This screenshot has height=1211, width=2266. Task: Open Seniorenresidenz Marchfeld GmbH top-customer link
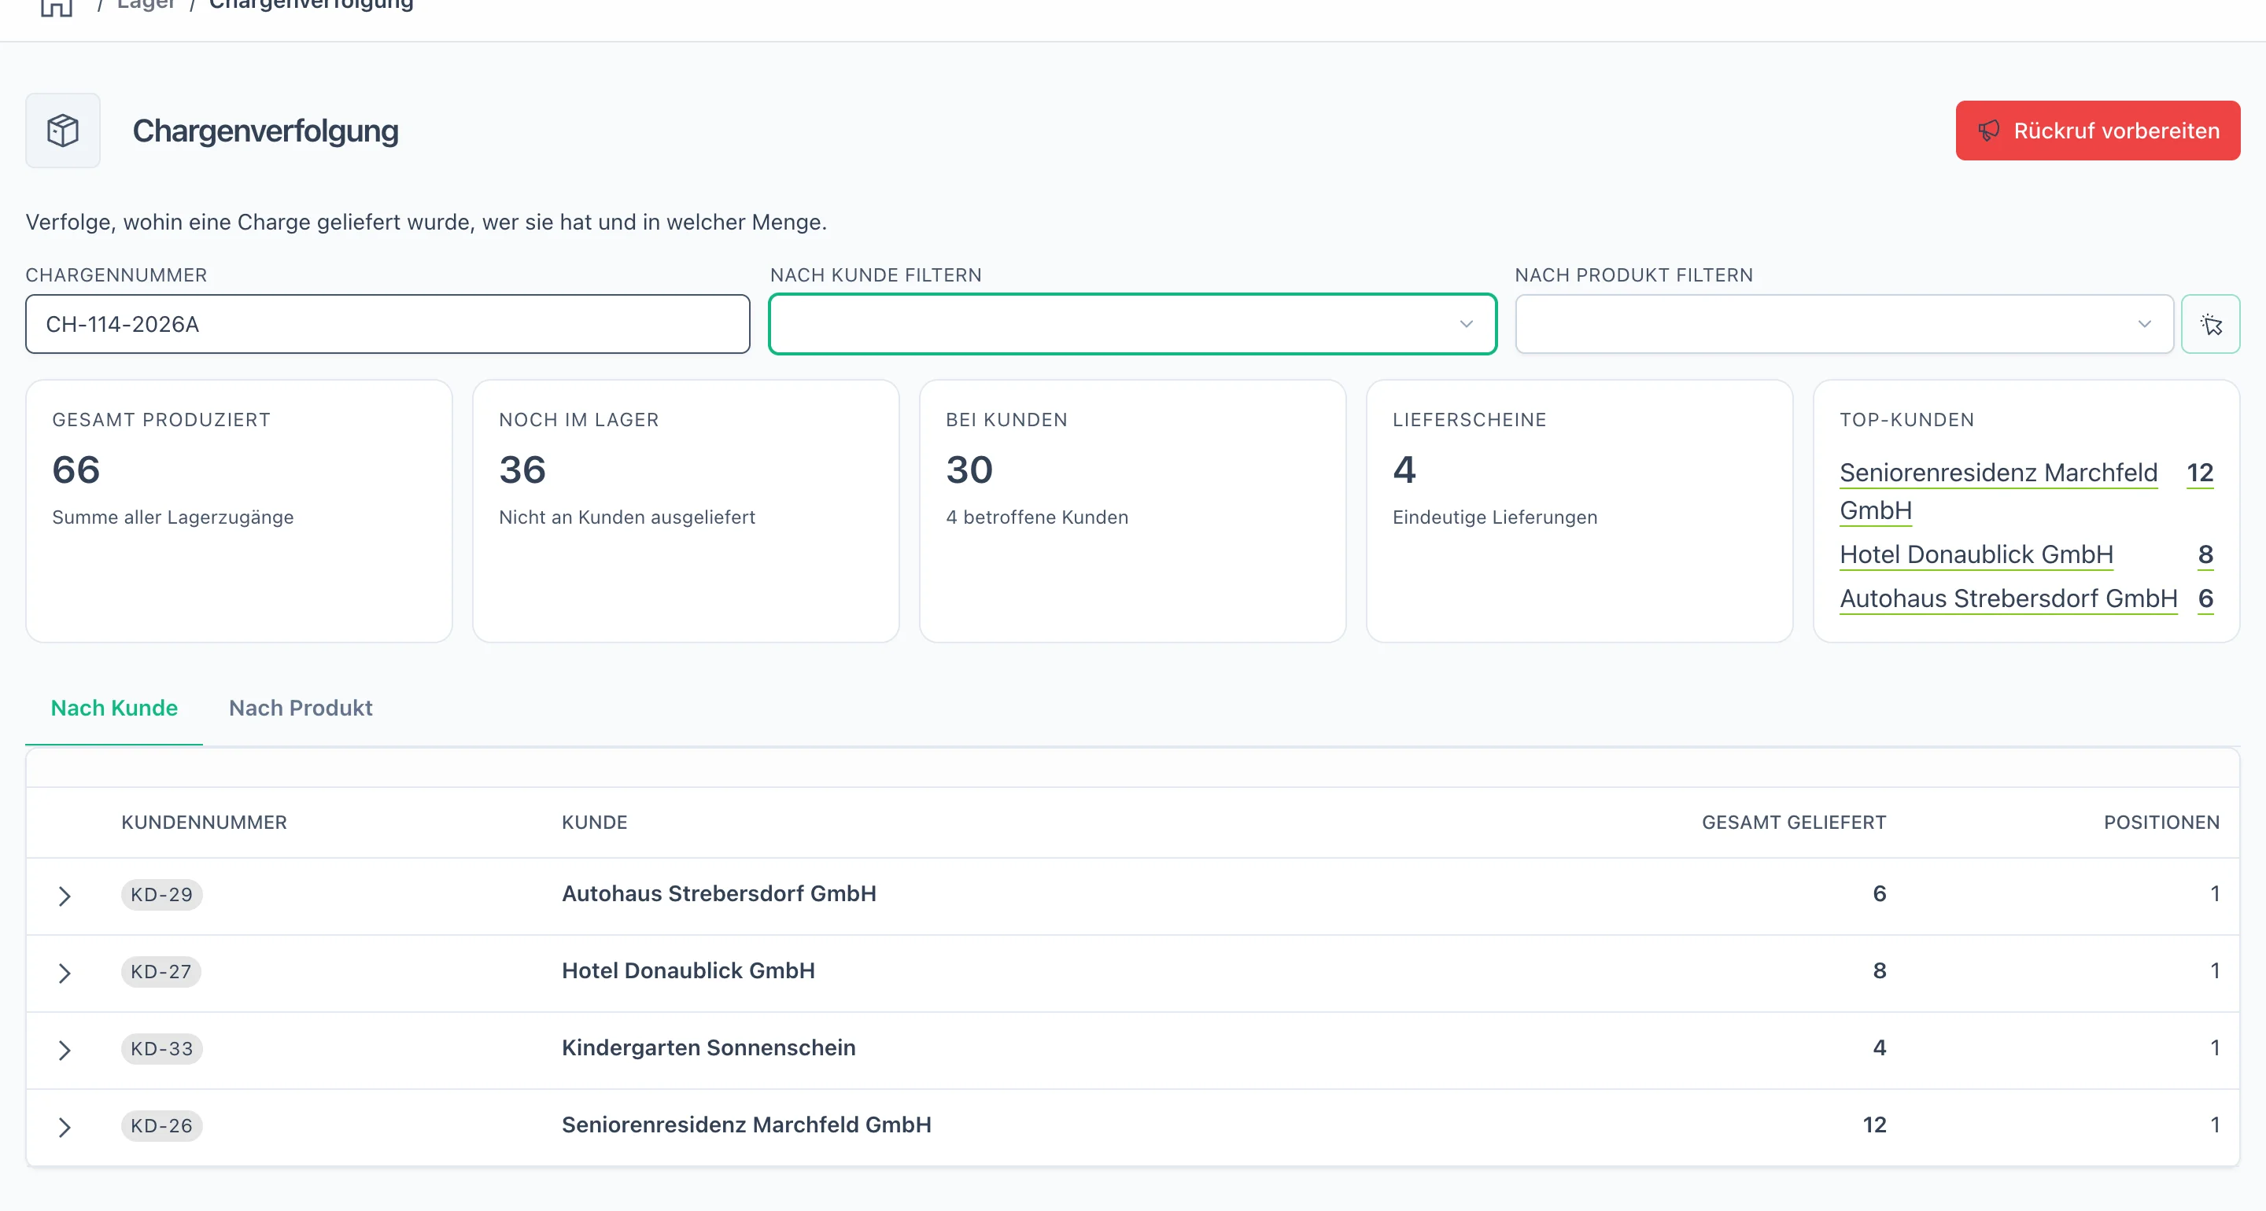coord(1998,491)
